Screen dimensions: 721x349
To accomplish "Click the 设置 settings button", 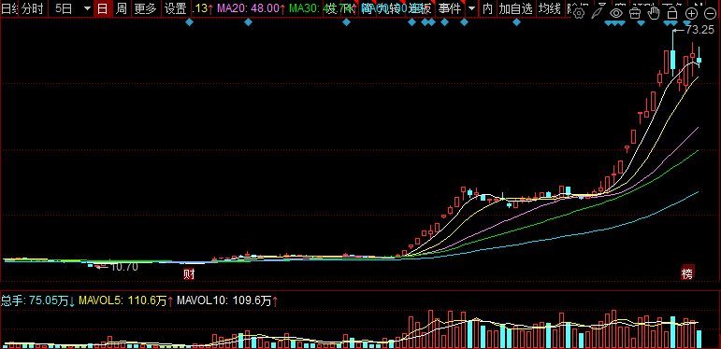I will click(175, 8).
